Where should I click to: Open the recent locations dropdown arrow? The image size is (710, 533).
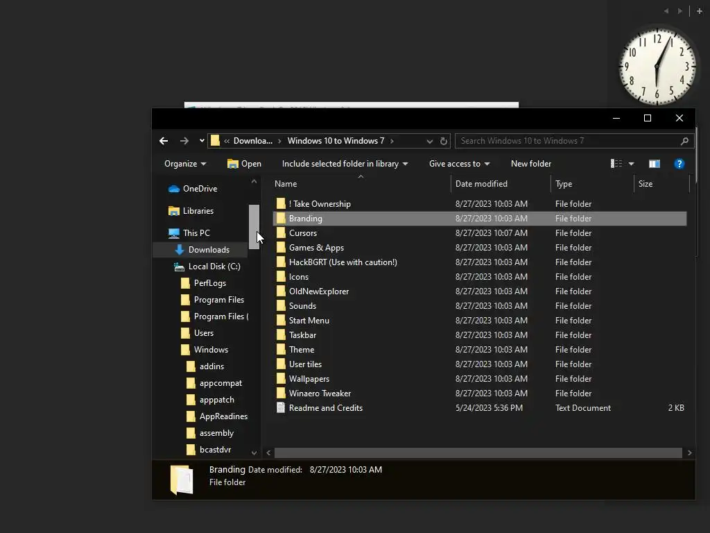pos(202,141)
